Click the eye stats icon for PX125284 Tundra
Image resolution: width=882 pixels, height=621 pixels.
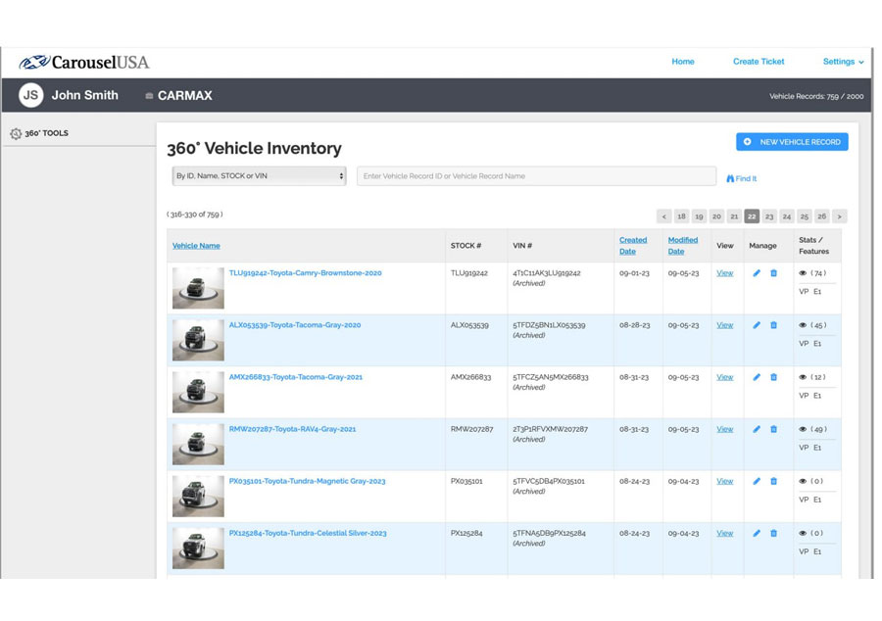pos(803,533)
